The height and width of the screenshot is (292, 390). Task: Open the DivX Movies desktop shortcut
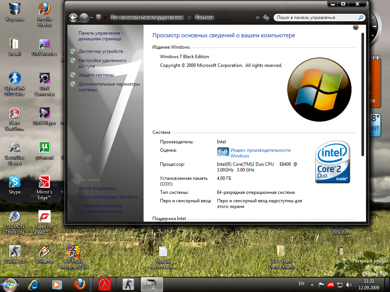[45, 47]
